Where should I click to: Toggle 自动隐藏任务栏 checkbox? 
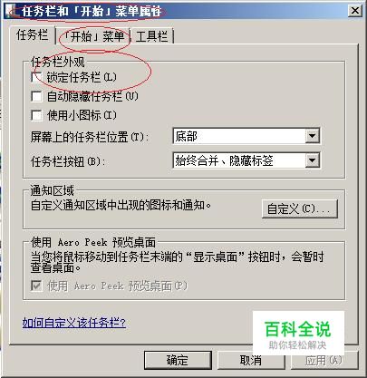pos(36,97)
